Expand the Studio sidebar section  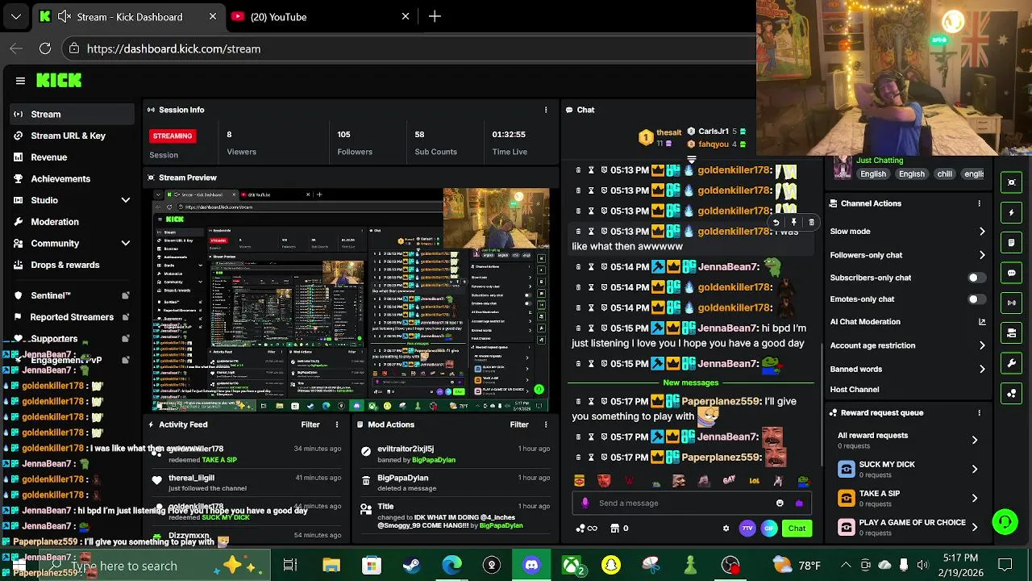(x=126, y=200)
